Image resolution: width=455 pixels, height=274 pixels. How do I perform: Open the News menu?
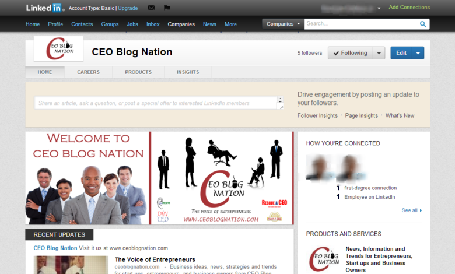pos(209,24)
